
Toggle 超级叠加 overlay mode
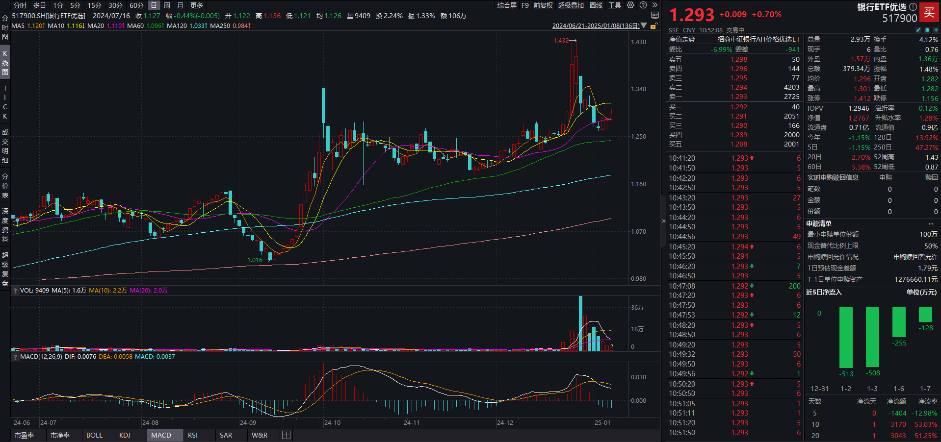(x=571, y=5)
